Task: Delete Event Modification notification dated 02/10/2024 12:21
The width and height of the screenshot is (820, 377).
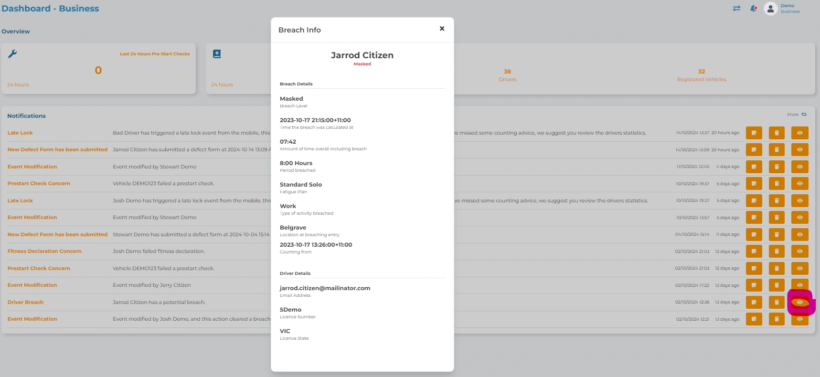Action: click(777, 319)
